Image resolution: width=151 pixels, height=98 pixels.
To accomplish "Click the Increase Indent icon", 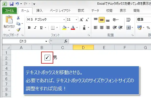I will [x=120, y=28].
